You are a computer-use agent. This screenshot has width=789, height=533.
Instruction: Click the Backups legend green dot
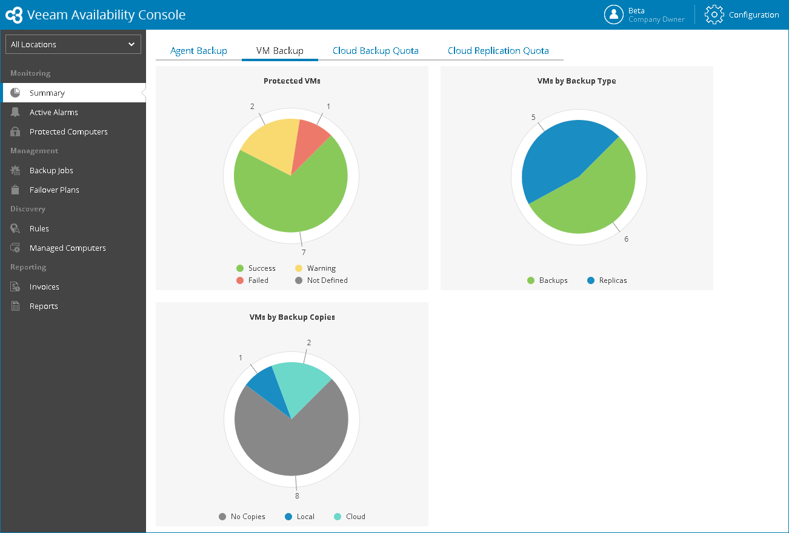pos(531,280)
